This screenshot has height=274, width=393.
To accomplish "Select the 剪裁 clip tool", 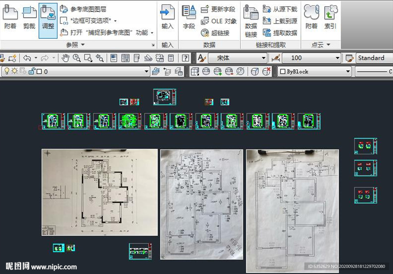I will [29, 17].
